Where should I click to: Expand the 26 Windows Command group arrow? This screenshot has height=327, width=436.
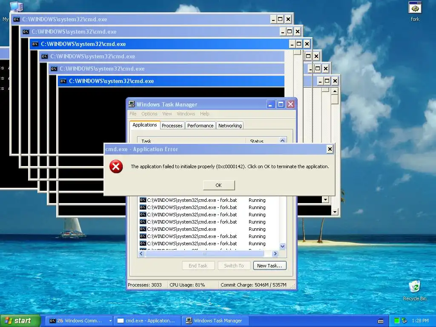(x=110, y=321)
